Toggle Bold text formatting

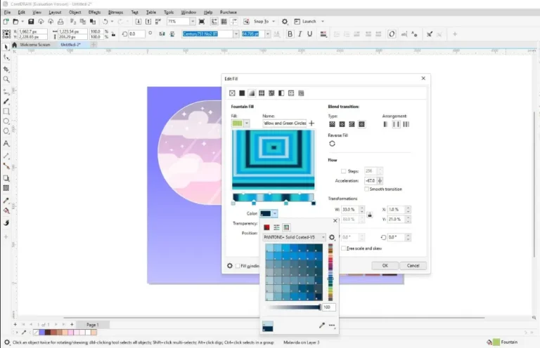click(x=290, y=34)
